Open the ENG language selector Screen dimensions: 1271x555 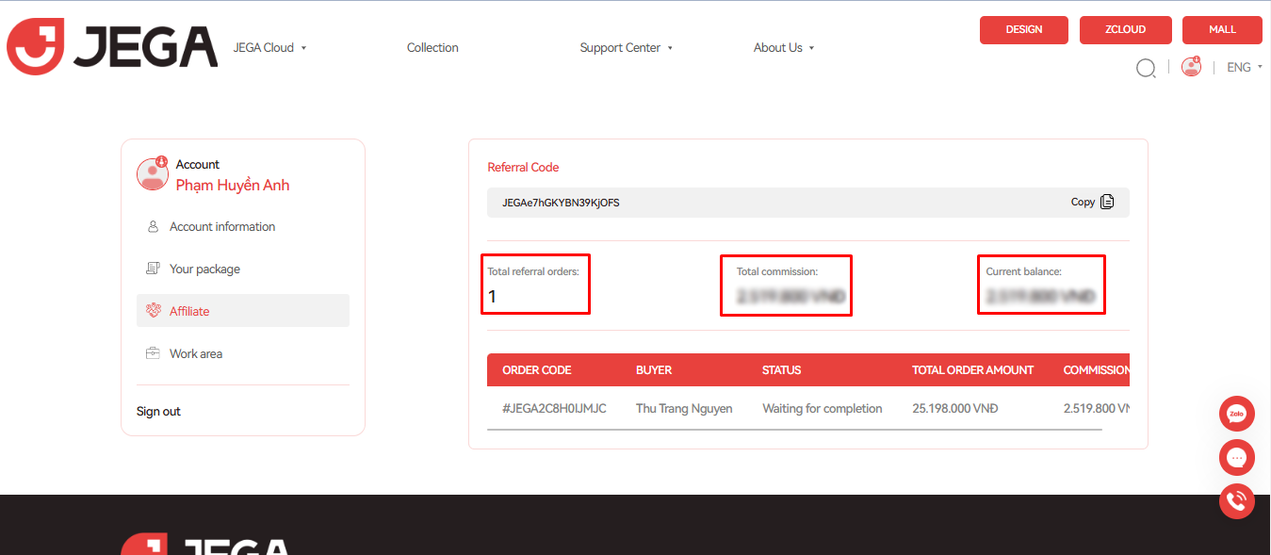point(1244,68)
